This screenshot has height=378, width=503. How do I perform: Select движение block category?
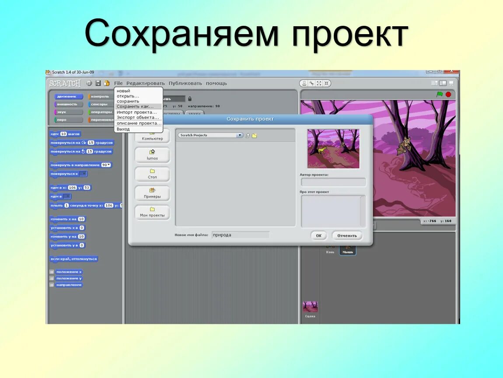coord(68,96)
